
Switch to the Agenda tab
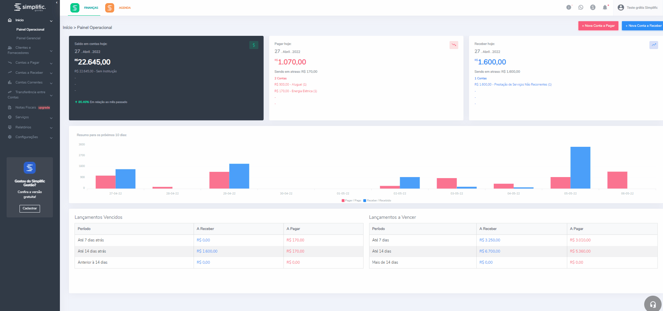[118, 8]
